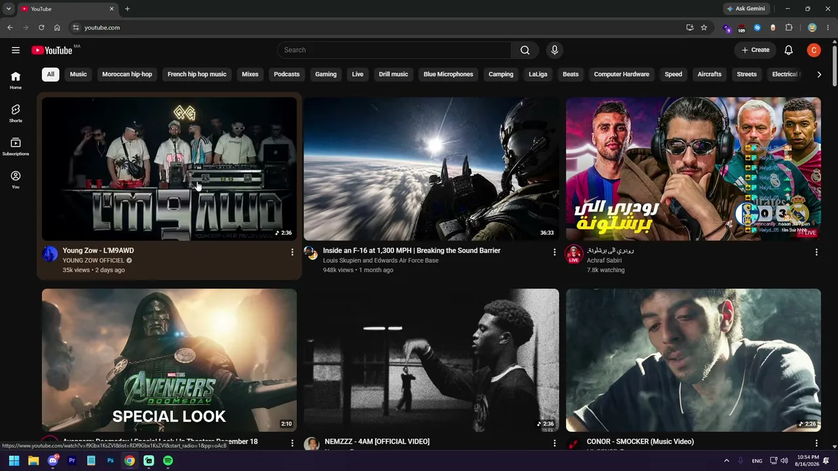Open F-16 video three-dot options
Image resolution: width=838 pixels, height=471 pixels.
click(x=554, y=252)
